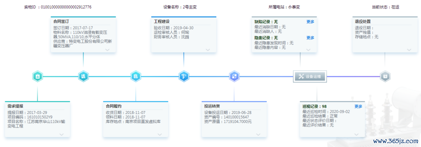
Task: Click 最近隐患发现时间：无 text
Action: [x=274, y=43]
